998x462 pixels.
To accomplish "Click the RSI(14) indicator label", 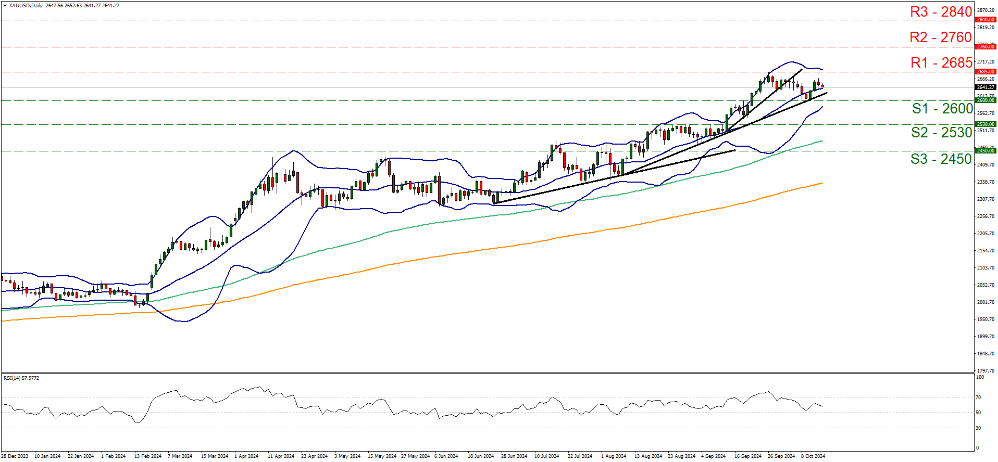I will click(x=21, y=378).
